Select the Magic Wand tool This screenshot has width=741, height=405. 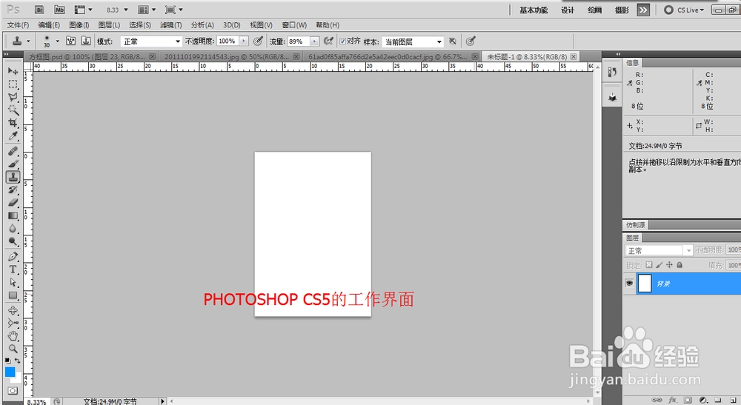click(13, 110)
